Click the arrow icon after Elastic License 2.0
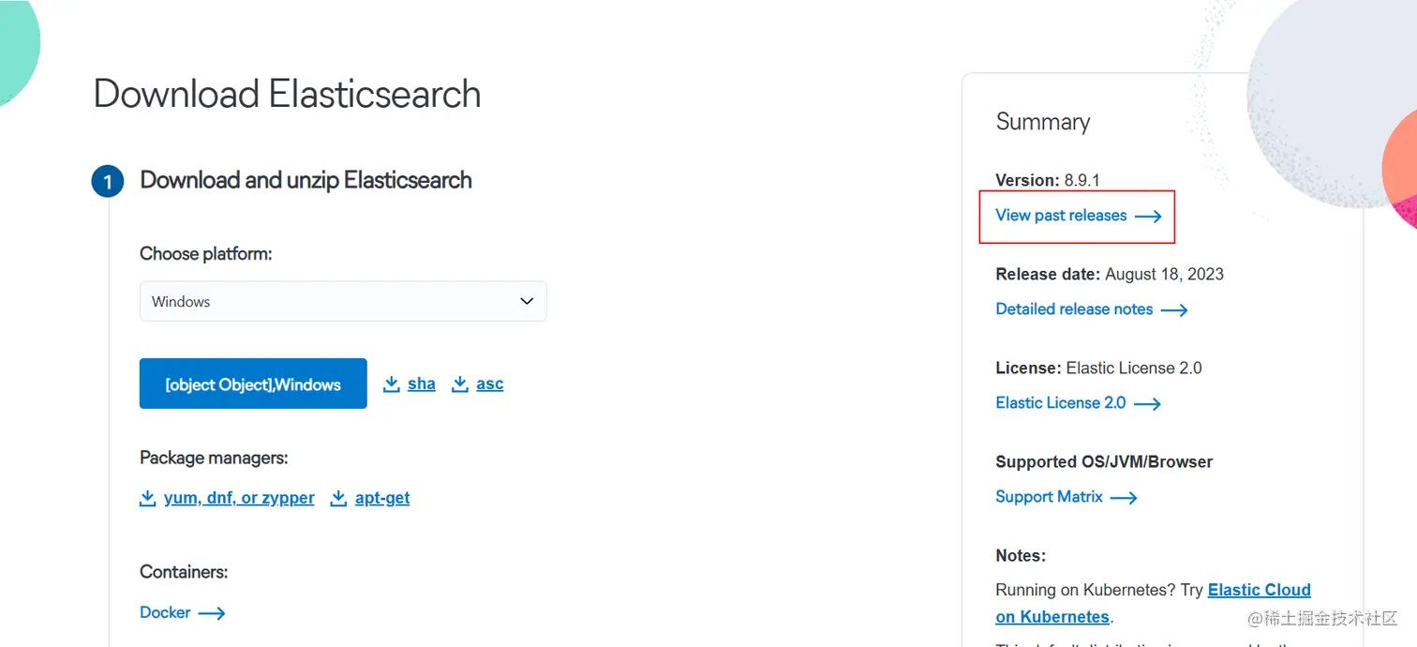The image size is (1417, 647). tap(1148, 403)
